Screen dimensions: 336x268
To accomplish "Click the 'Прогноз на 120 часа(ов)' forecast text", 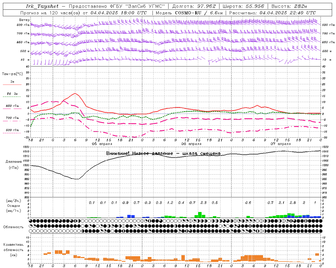I will [x=50, y=13].
